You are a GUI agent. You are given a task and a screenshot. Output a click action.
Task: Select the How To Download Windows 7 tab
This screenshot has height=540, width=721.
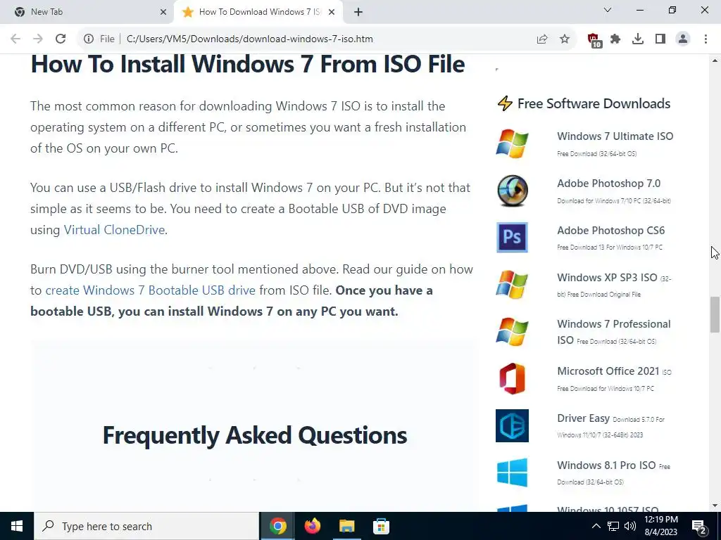pos(258,12)
